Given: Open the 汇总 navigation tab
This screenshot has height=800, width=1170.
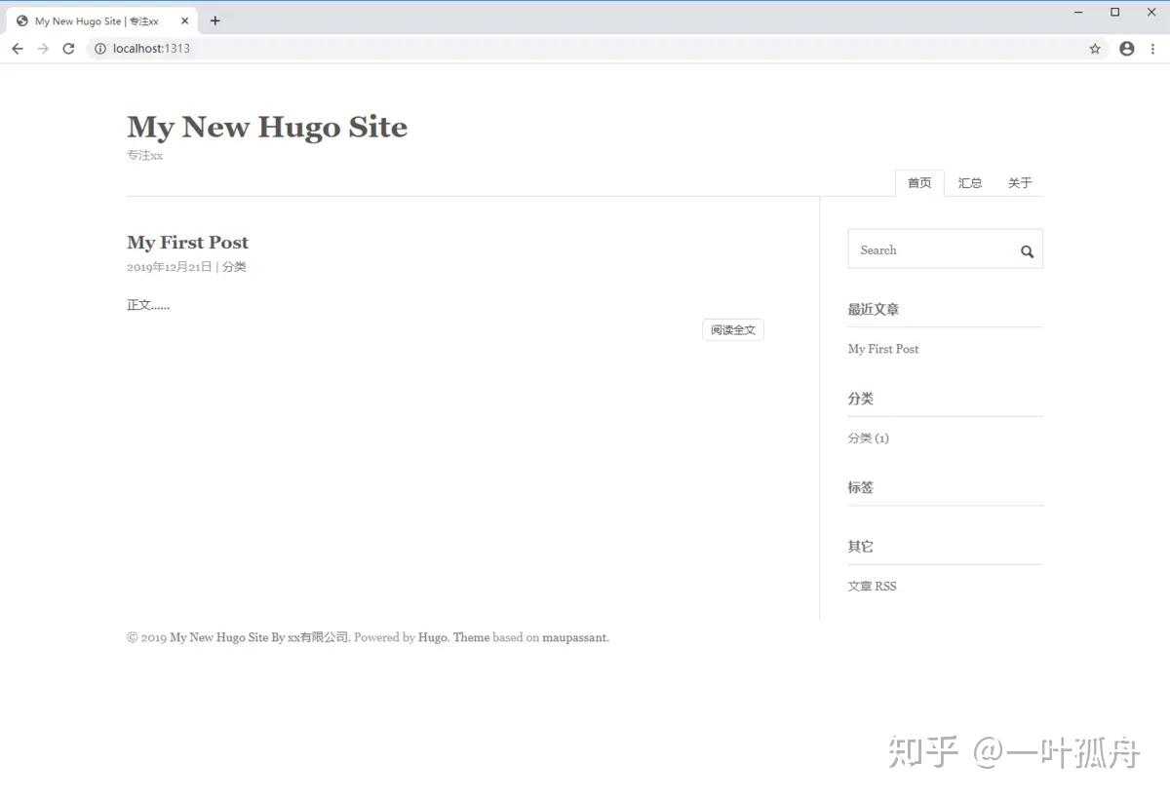Looking at the screenshot, I should (x=970, y=183).
